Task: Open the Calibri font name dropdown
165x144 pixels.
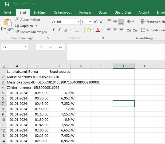Action: click(78, 22)
